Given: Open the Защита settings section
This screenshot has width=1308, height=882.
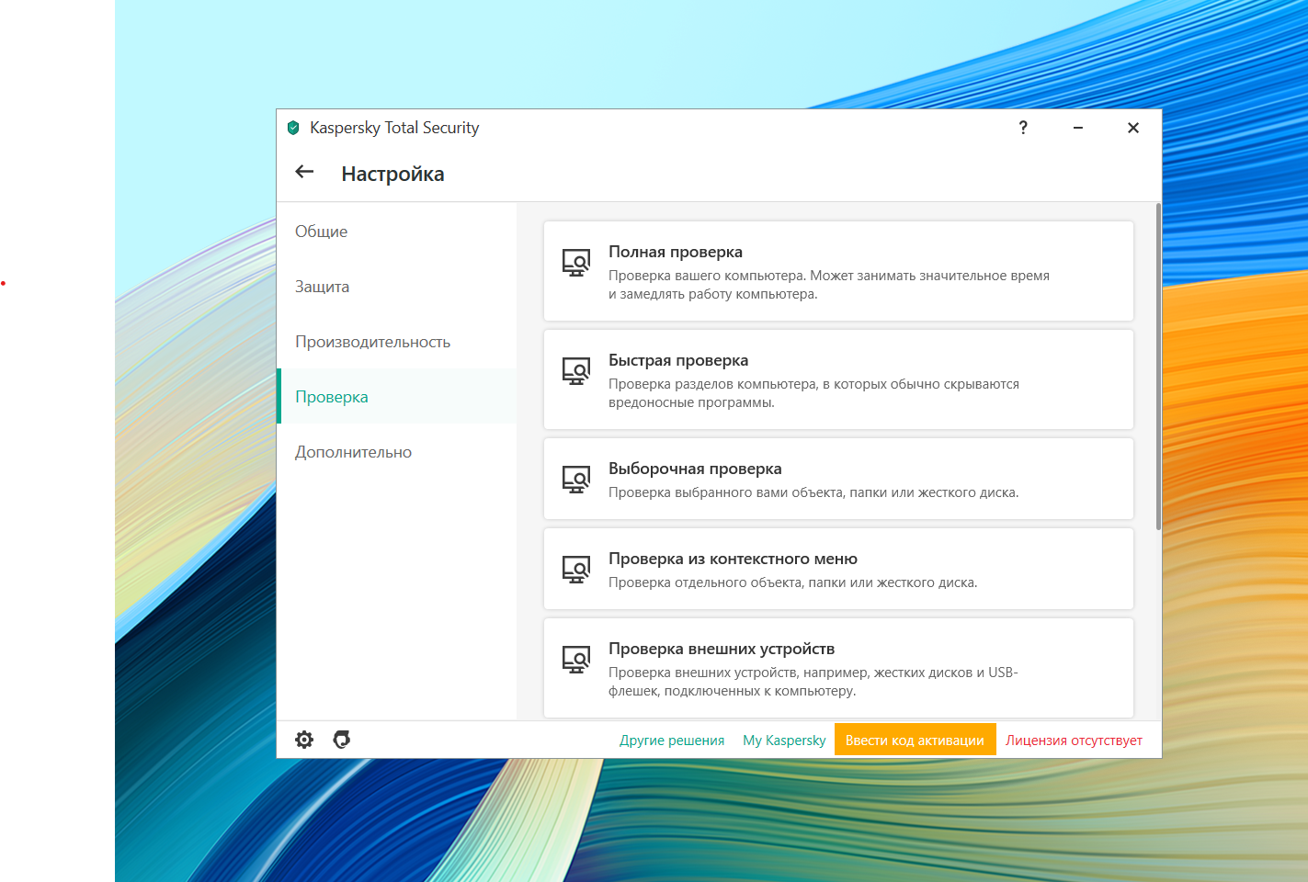Looking at the screenshot, I should click(397, 287).
